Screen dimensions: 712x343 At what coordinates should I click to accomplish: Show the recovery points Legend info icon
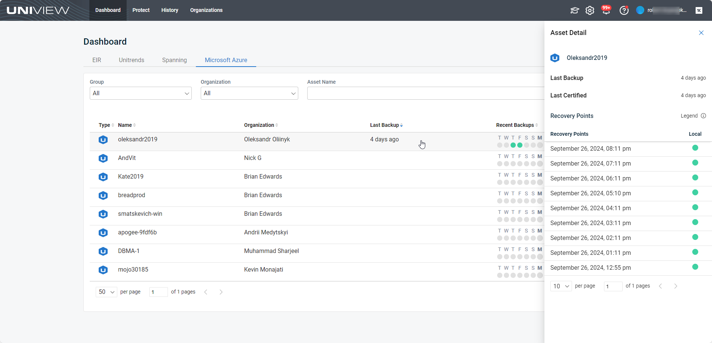click(x=703, y=116)
